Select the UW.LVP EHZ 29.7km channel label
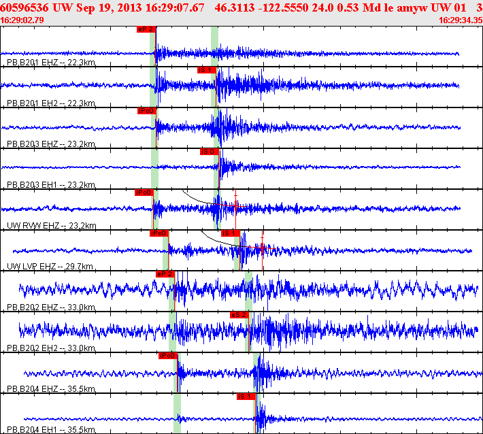This screenshot has width=483, height=434. coord(50,267)
